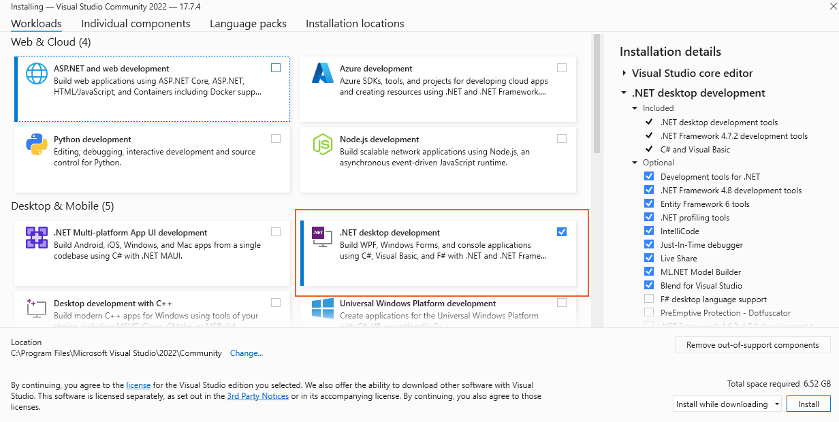Screen dimensions: 839x422
Task: Click the Installation details heading
Action: [x=670, y=52]
